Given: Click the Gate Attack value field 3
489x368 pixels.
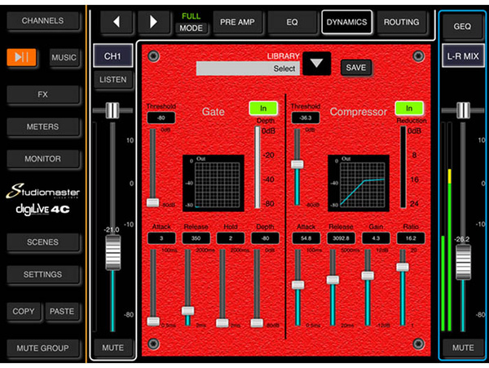Looking at the screenshot, I should (161, 238).
